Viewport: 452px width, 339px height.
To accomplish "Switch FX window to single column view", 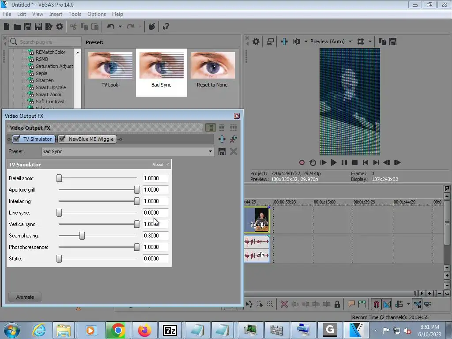I will (211, 128).
